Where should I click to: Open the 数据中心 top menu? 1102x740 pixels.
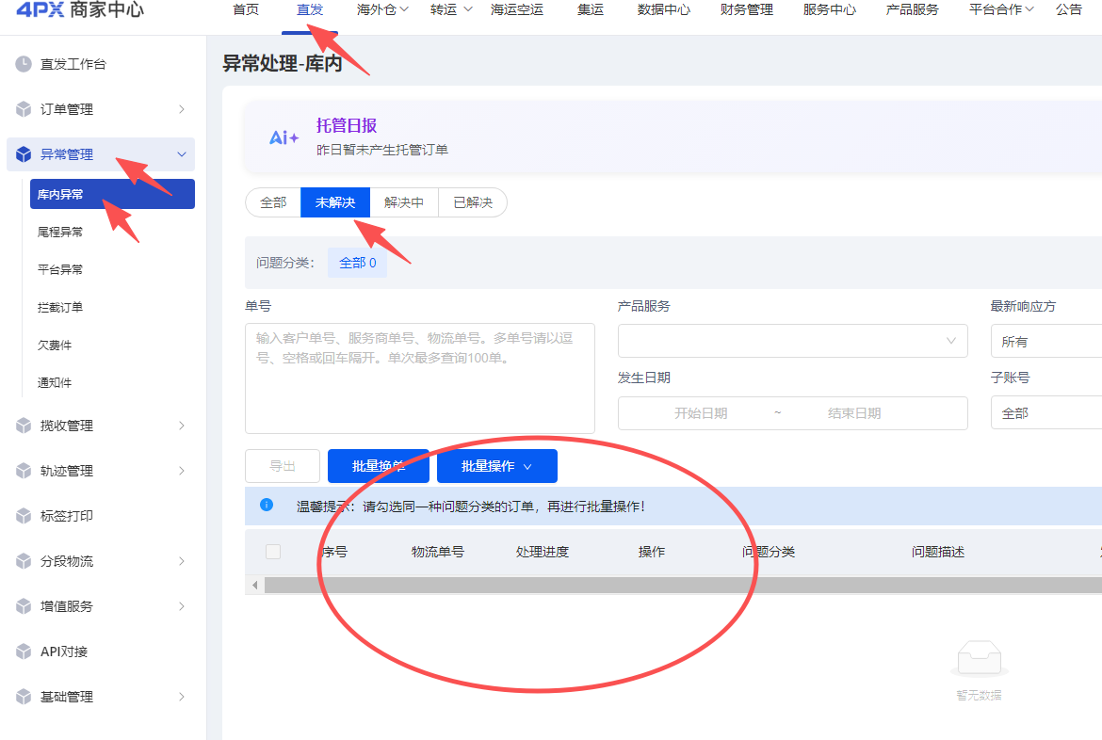click(x=663, y=9)
